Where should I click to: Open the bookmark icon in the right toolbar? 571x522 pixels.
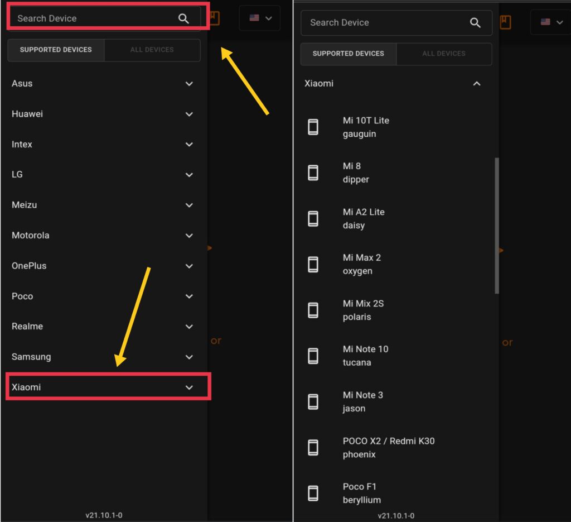tap(505, 22)
